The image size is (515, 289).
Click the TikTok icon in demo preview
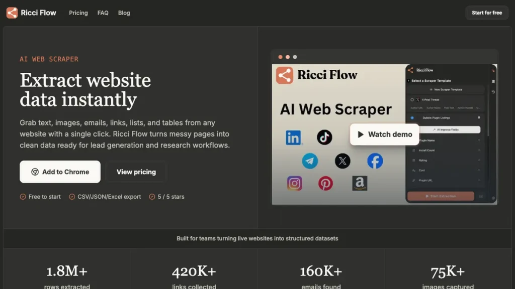click(x=324, y=137)
